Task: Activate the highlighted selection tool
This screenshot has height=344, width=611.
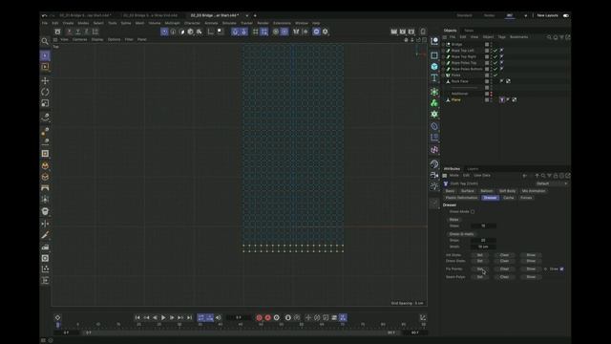Action: [x=45, y=55]
